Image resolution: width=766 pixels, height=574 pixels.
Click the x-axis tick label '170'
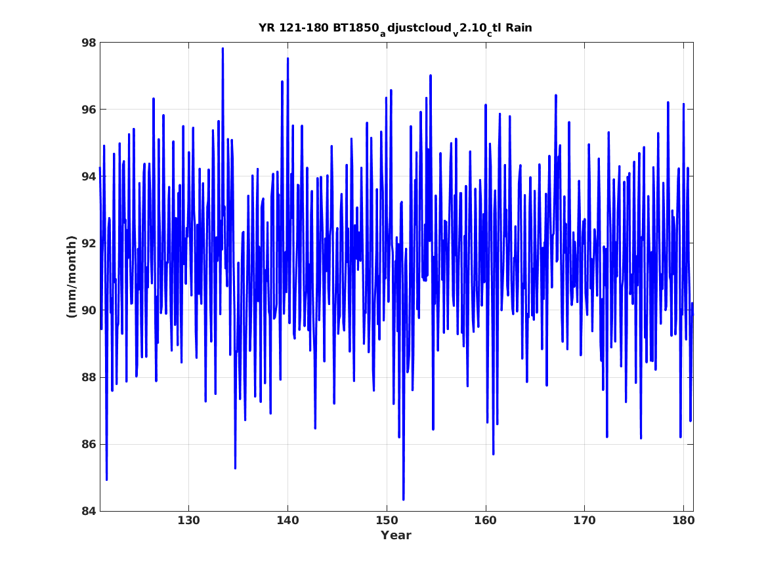click(584, 521)
